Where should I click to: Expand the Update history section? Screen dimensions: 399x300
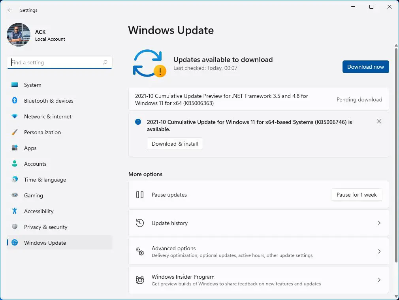[x=259, y=223]
